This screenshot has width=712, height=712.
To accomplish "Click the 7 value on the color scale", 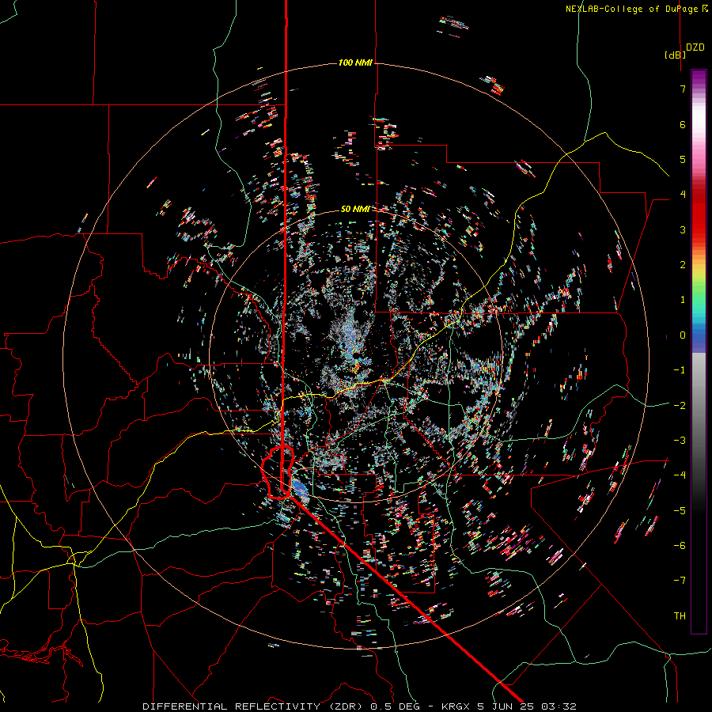I will (x=683, y=89).
